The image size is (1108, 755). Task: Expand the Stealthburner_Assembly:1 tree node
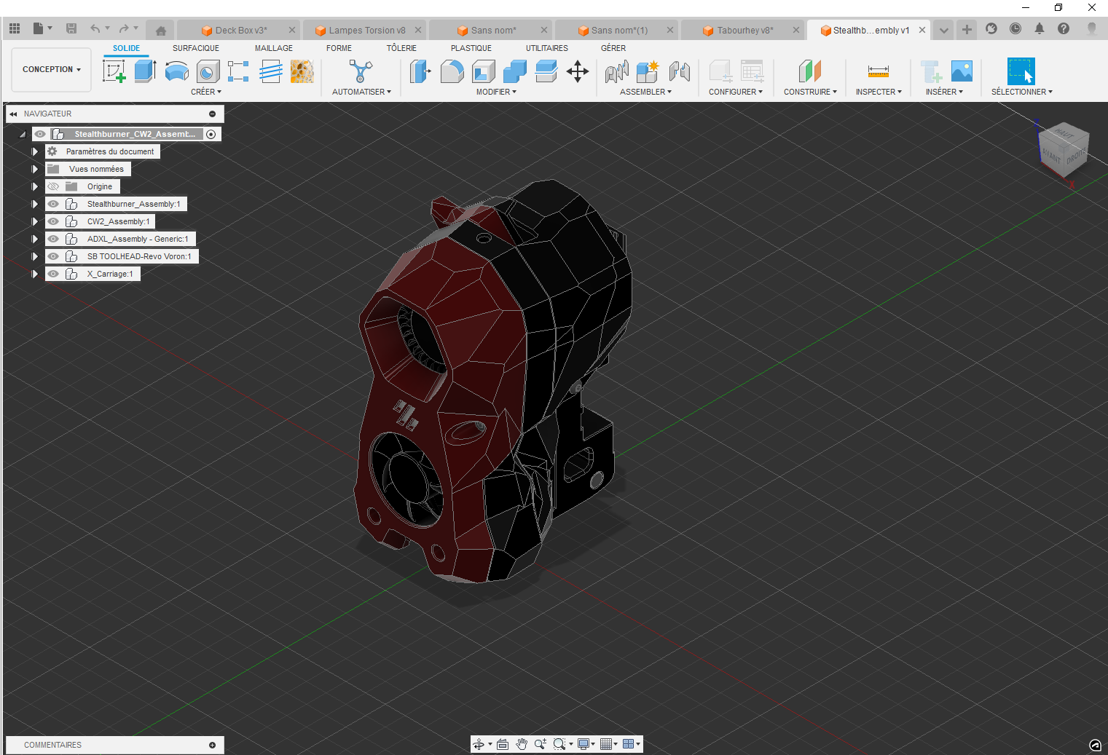click(x=34, y=204)
